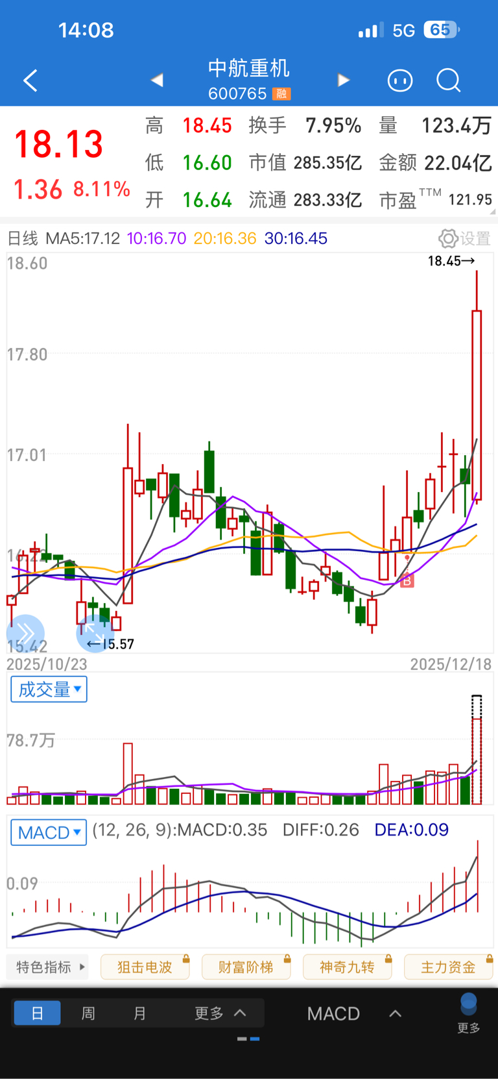
Task: Tap the 市盈 TTM value 121.95
Action: coord(470,200)
